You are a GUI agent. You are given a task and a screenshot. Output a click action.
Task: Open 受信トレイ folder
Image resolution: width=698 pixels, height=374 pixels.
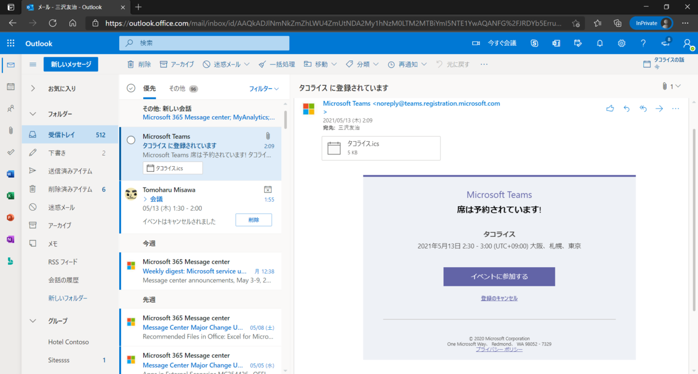[x=70, y=135]
